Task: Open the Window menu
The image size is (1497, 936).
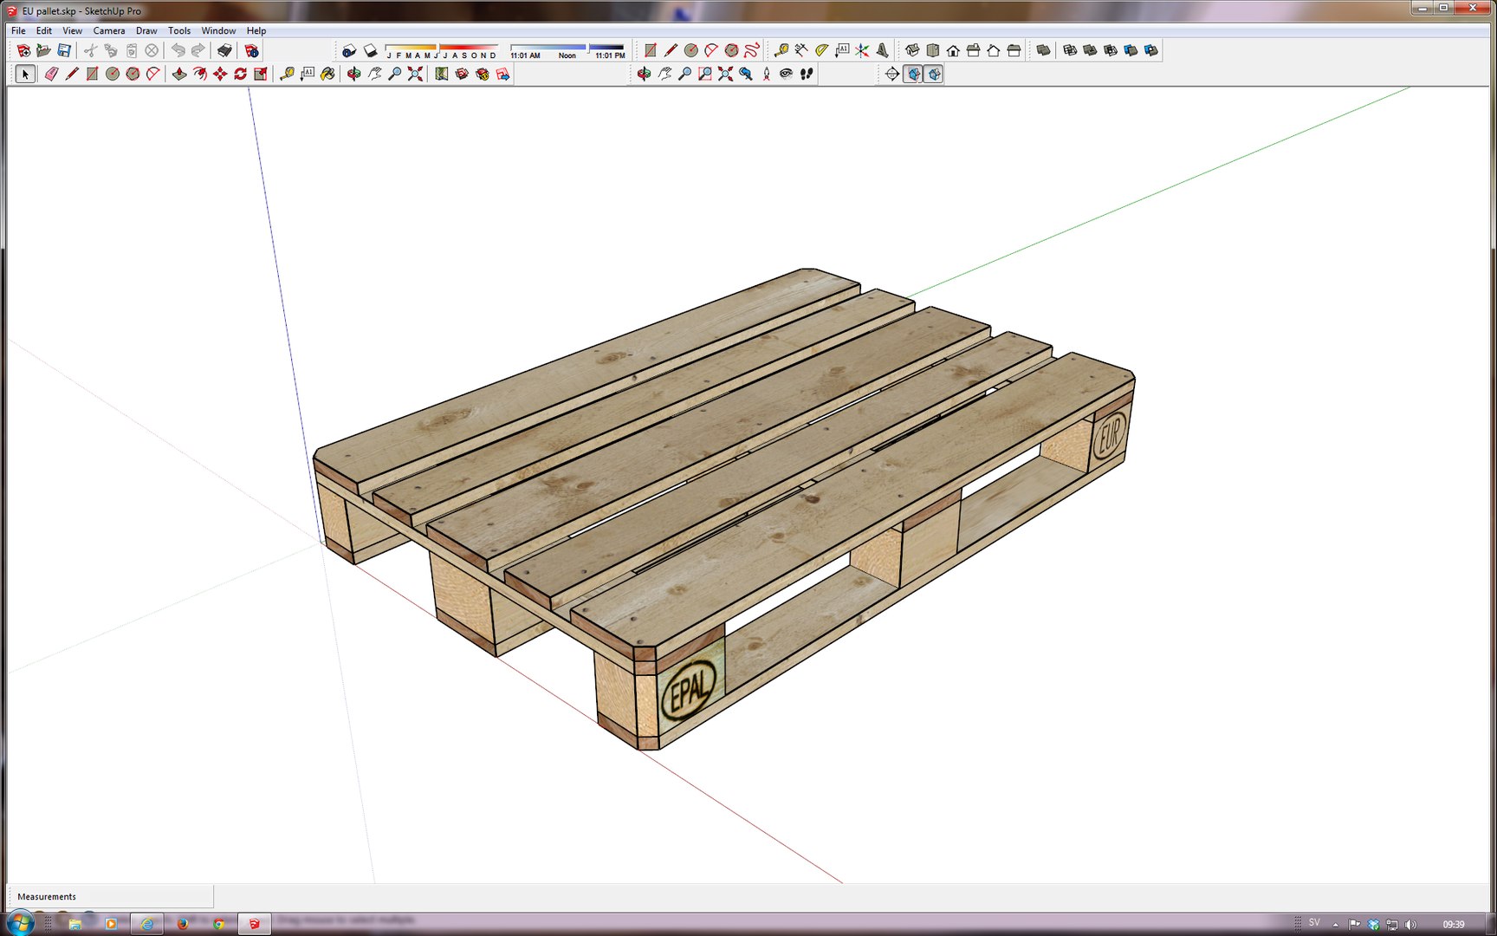Action: pos(218,30)
